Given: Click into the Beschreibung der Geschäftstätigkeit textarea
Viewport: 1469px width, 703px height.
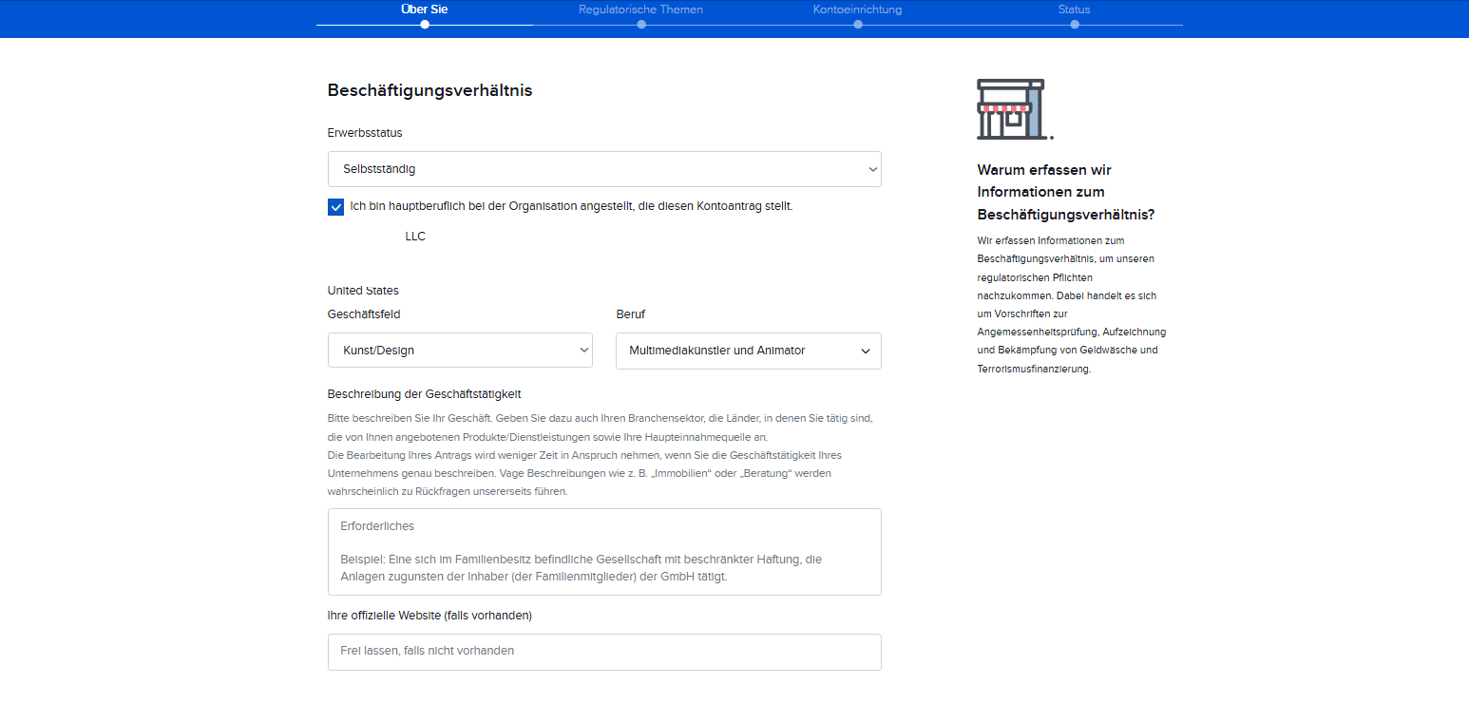Looking at the screenshot, I should tap(604, 552).
